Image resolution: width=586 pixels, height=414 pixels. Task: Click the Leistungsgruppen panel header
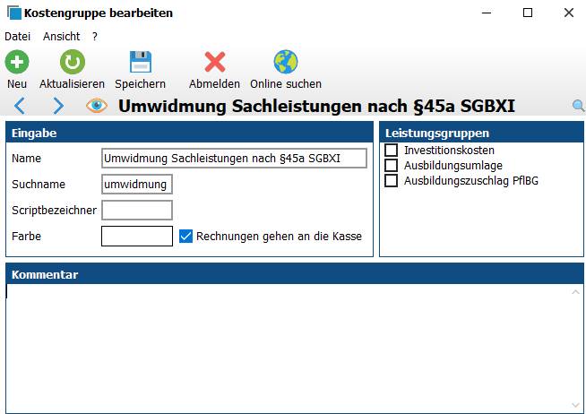coord(481,133)
